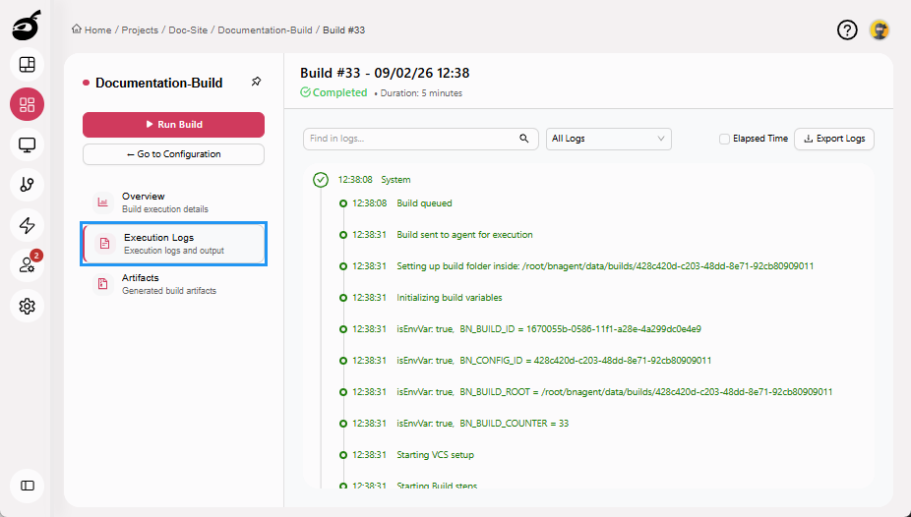The width and height of the screenshot is (911, 517).
Task: Click the Build #33 title heading
Action: point(385,73)
